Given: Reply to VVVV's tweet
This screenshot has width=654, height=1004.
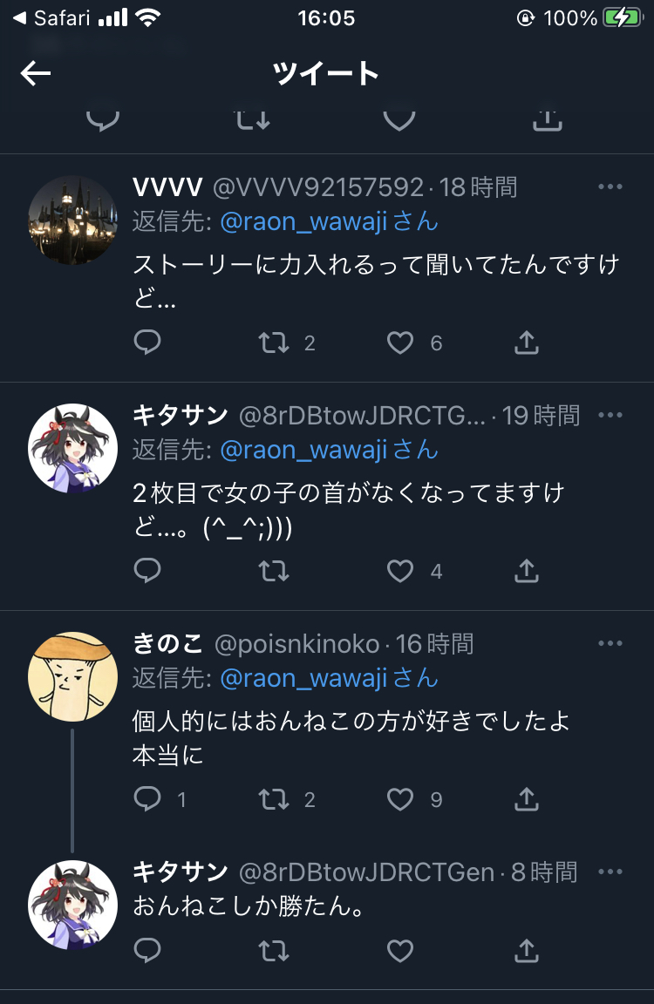Looking at the screenshot, I should pos(147,342).
